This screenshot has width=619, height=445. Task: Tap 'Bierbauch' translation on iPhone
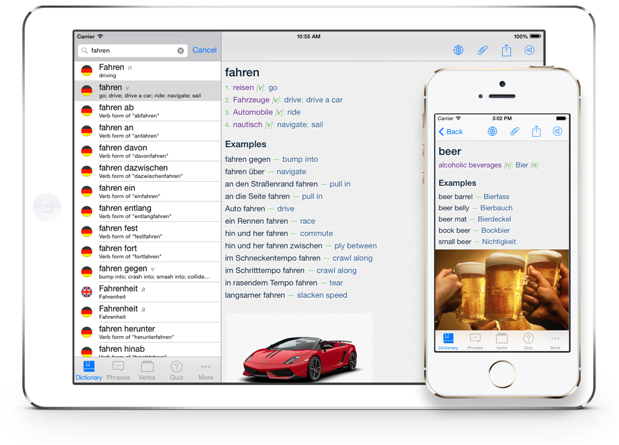tap(496, 208)
